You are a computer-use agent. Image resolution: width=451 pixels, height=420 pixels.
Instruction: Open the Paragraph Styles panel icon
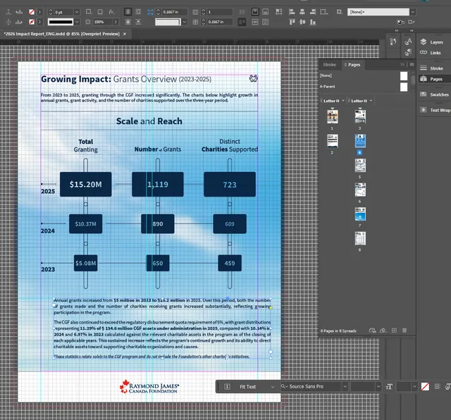(x=408, y=52)
